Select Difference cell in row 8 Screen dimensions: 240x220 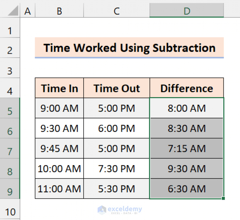click(187, 169)
